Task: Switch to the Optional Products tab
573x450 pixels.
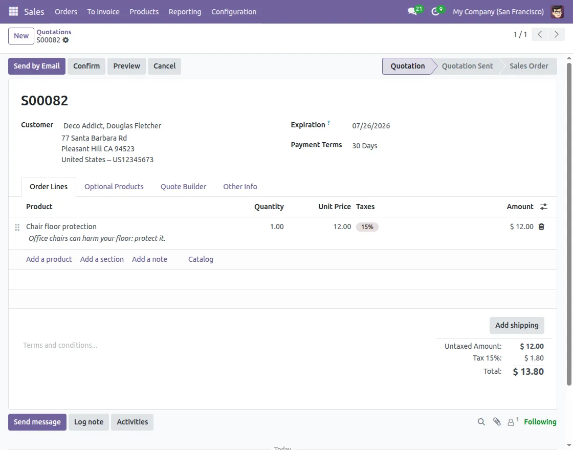Action: coord(114,187)
